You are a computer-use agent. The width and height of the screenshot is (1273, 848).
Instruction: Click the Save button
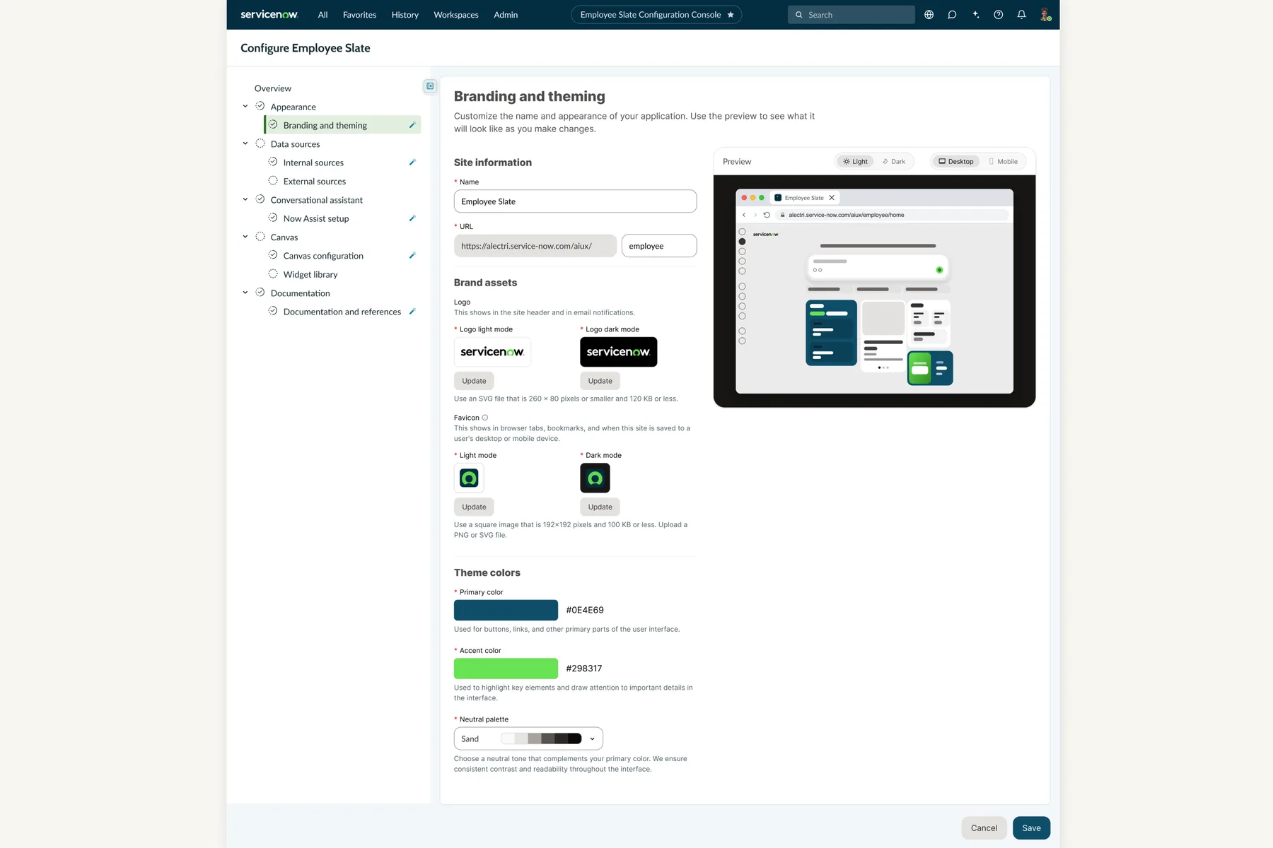click(x=1031, y=828)
